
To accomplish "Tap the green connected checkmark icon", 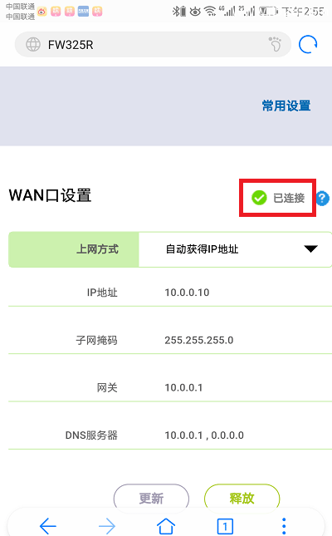I will [x=259, y=198].
